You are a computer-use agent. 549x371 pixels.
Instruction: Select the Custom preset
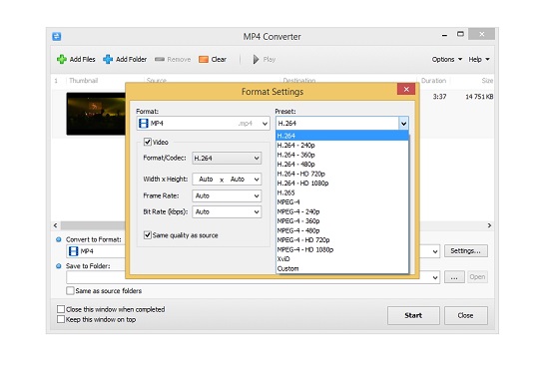click(342, 268)
